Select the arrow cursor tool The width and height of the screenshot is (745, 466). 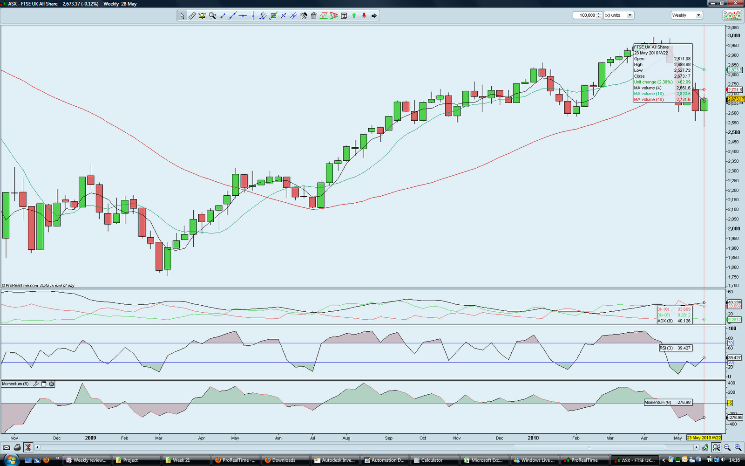(182, 15)
